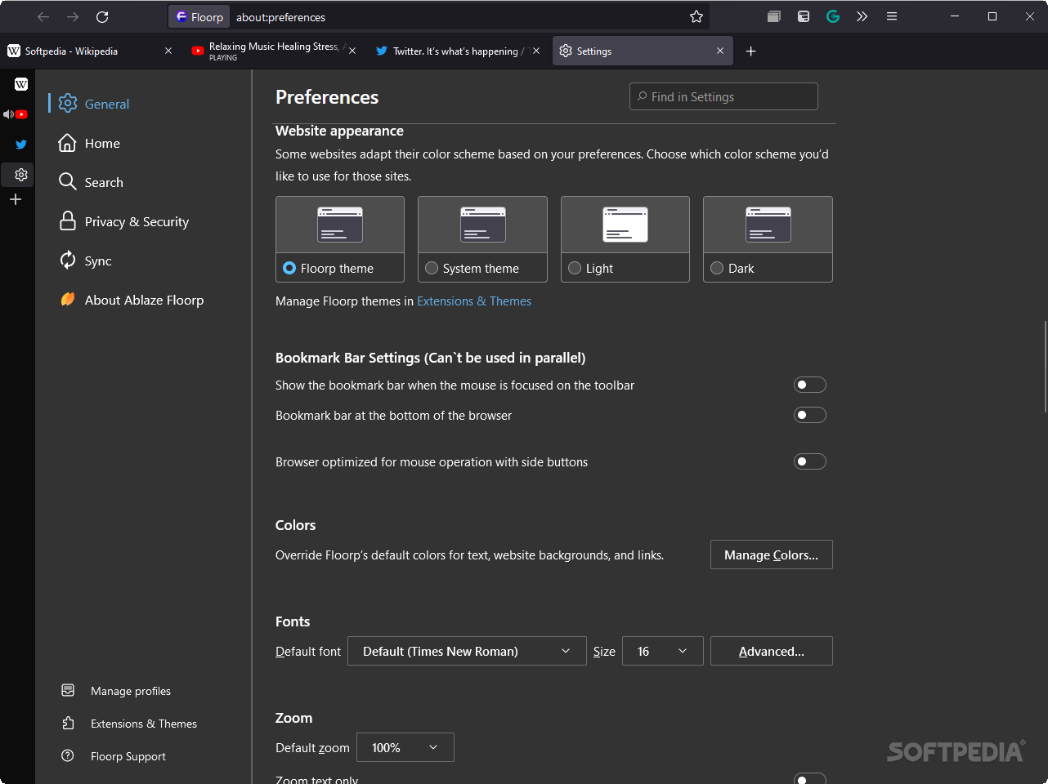The image size is (1048, 784).
Task: Open the settings gear in the sidebar
Action: 21,174
